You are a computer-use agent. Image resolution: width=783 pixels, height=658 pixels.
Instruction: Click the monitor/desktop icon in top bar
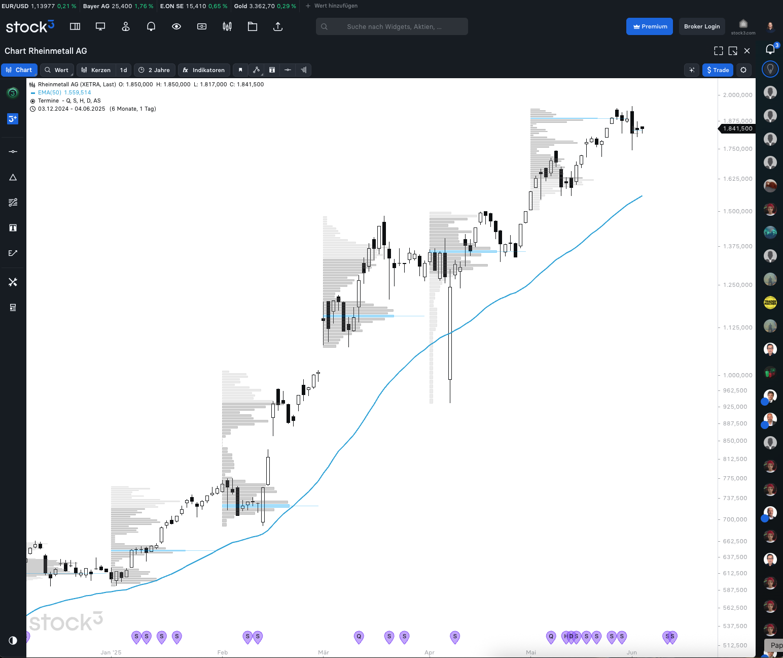100,26
